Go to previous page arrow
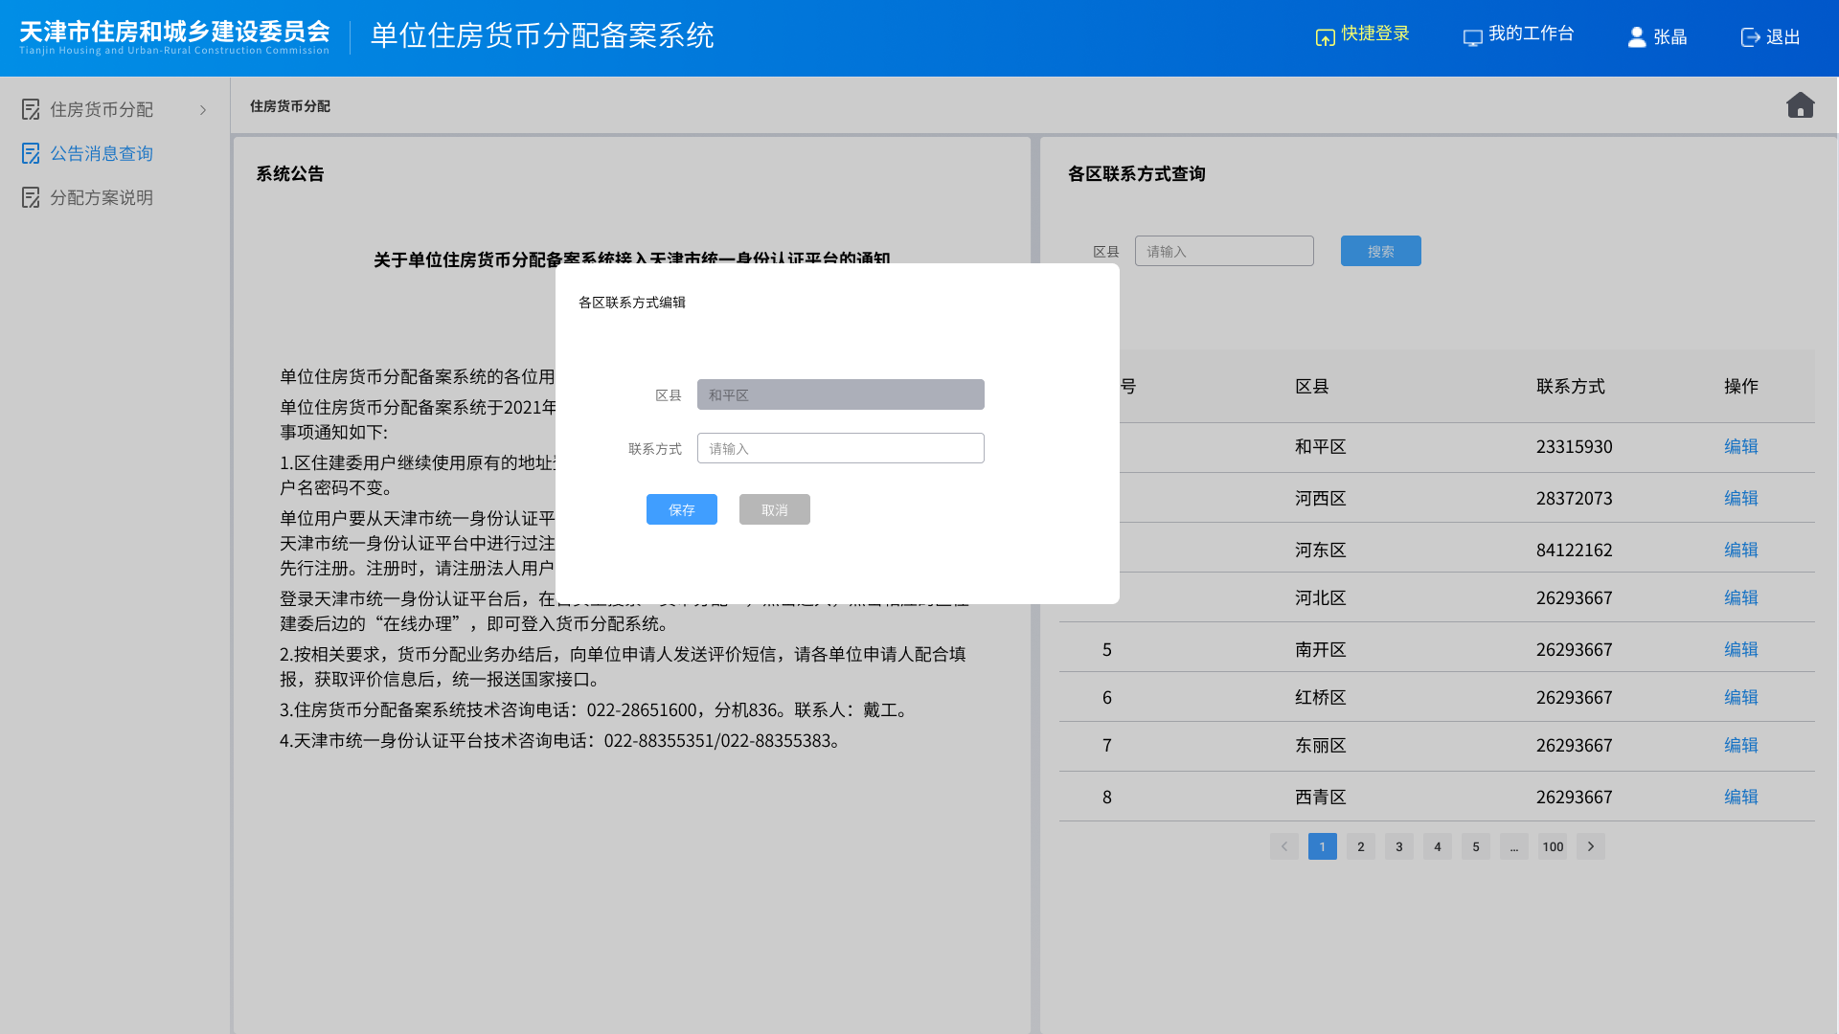This screenshot has width=1839, height=1034. [1284, 846]
